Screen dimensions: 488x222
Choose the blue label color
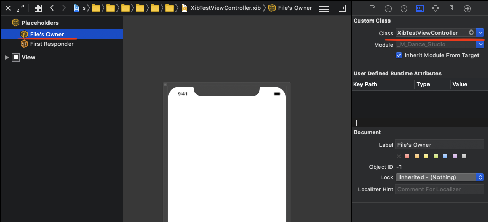point(445,156)
